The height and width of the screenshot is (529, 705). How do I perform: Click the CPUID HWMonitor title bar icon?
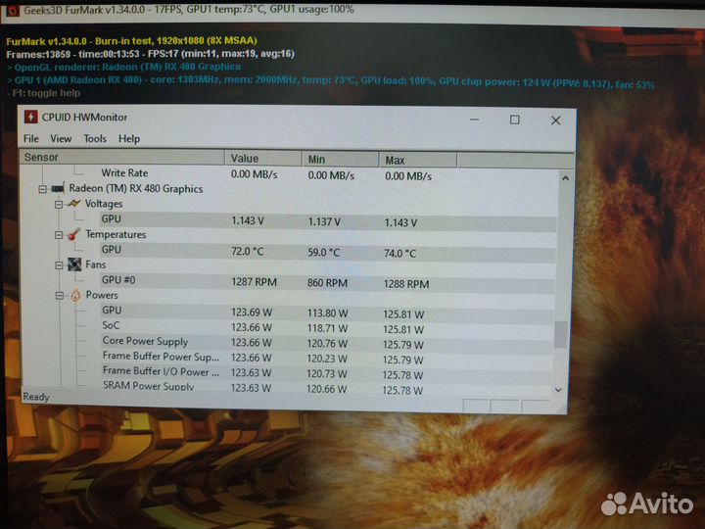30,117
